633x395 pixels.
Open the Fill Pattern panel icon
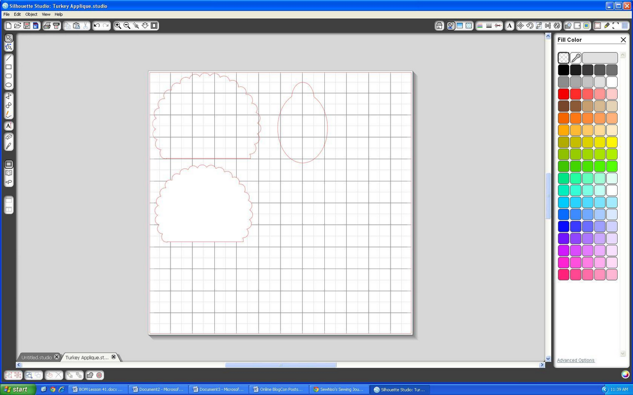(x=469, y=26)
